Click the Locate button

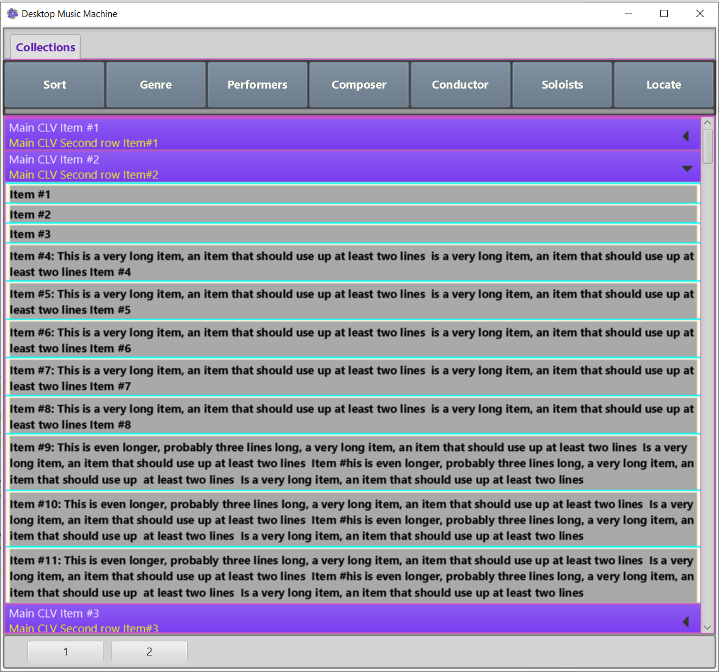pos(663,85)
